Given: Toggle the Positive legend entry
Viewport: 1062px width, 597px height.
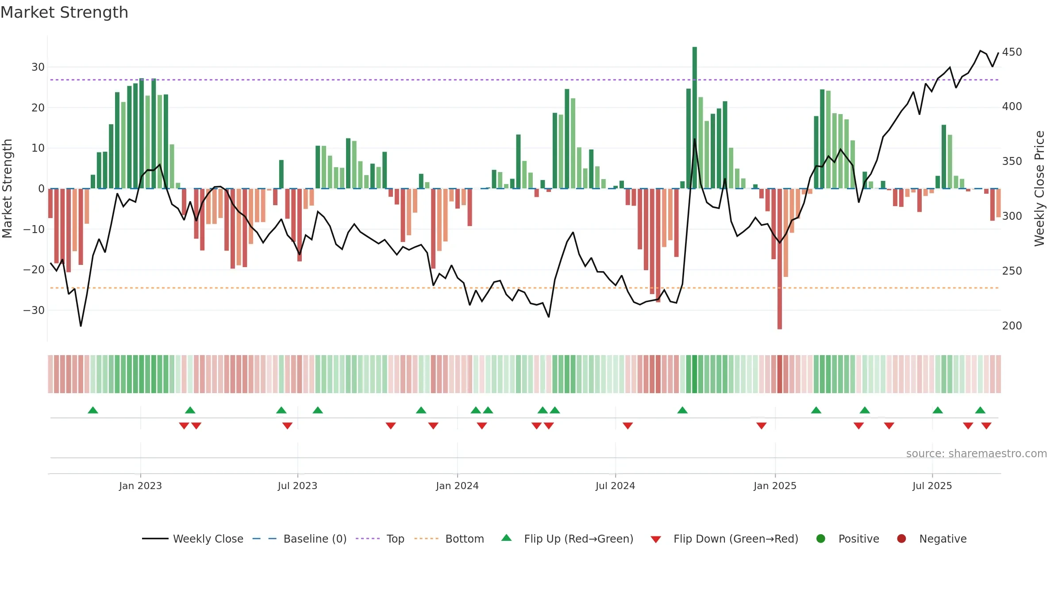Looking at the screenshot, I should [x=847, y=539].
